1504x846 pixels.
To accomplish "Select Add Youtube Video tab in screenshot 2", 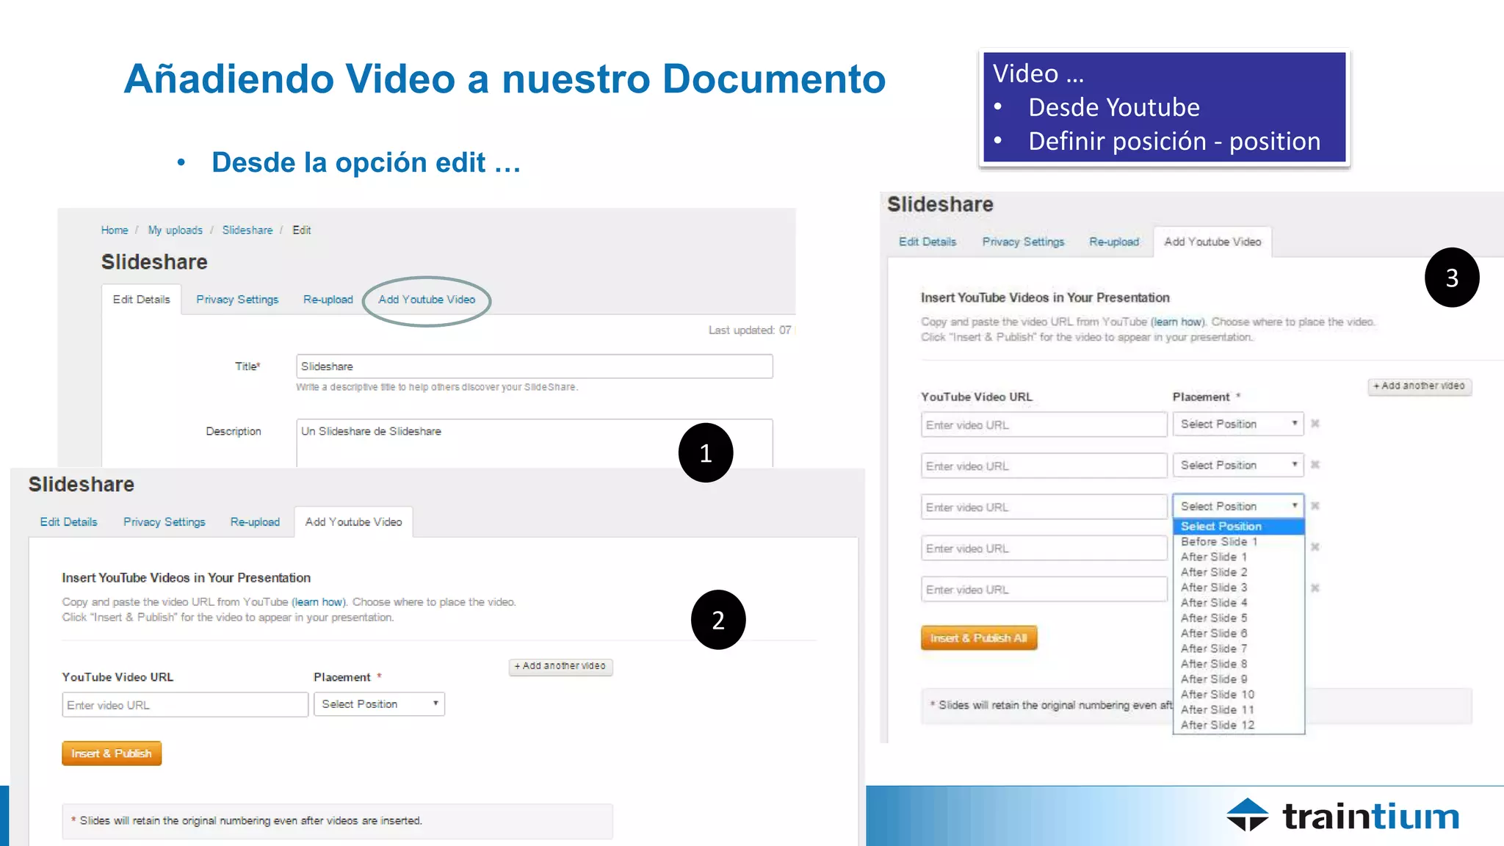I will click(354, 522).
